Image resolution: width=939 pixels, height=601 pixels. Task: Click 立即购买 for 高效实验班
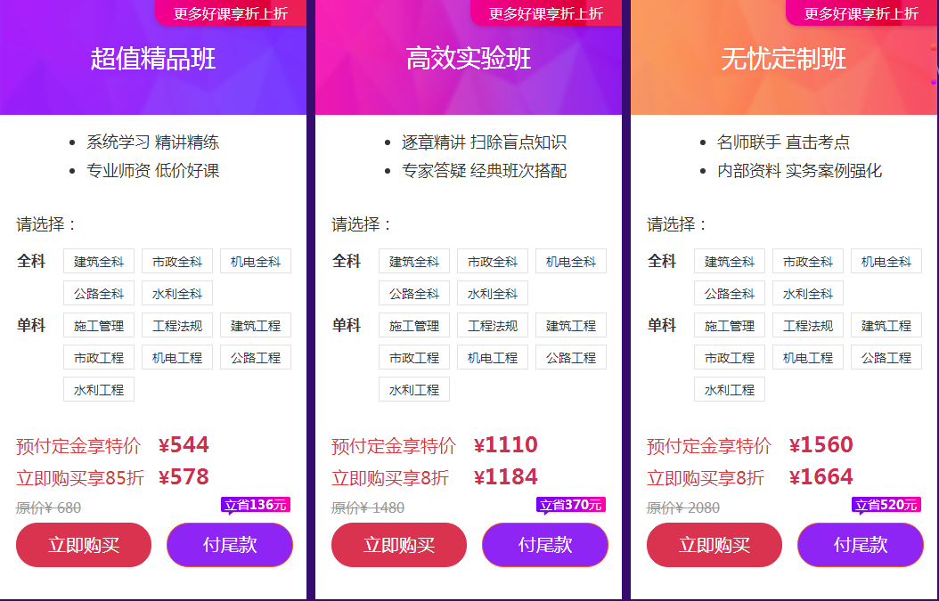tap(398, 546)
